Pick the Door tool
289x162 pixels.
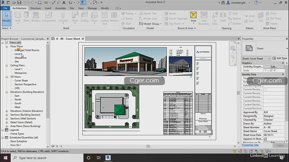click(x=26, y=17)
